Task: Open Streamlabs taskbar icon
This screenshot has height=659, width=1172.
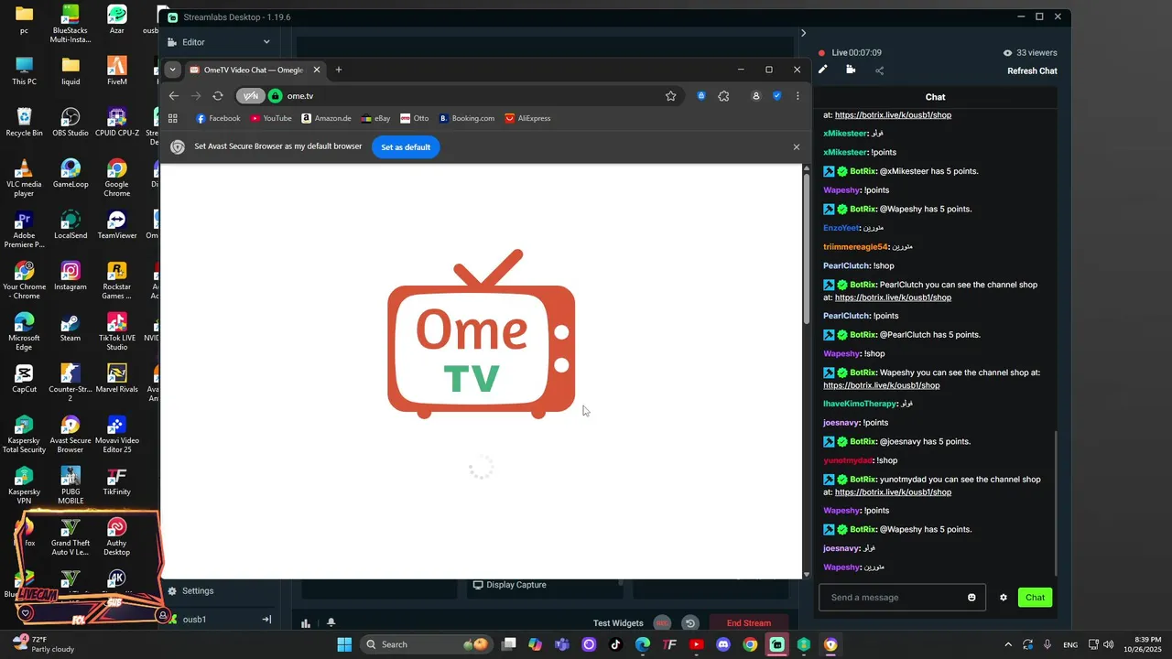Action: [776, 644]
